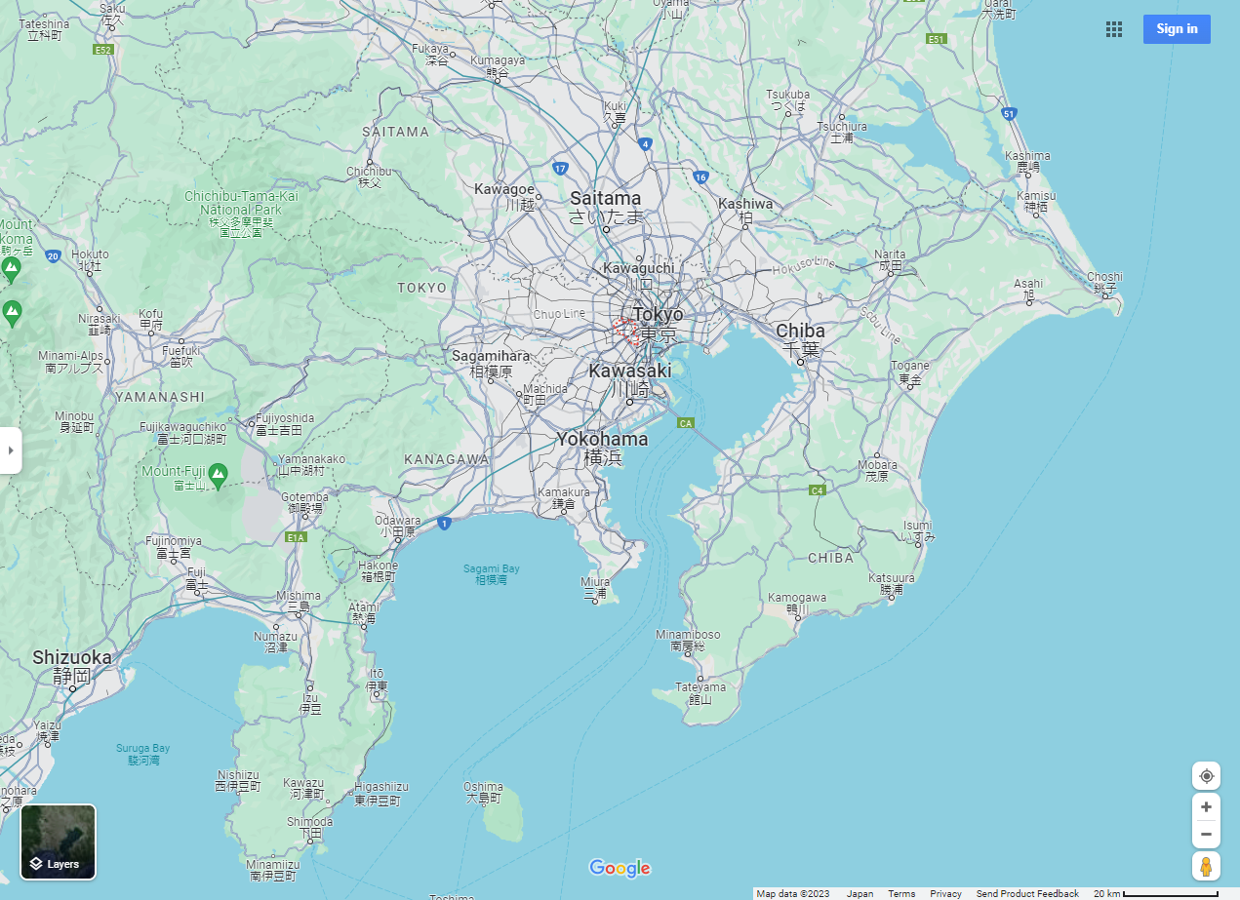Open the Google apps grid
This screenshot has width=1240, height=900.
point(1113,29)
